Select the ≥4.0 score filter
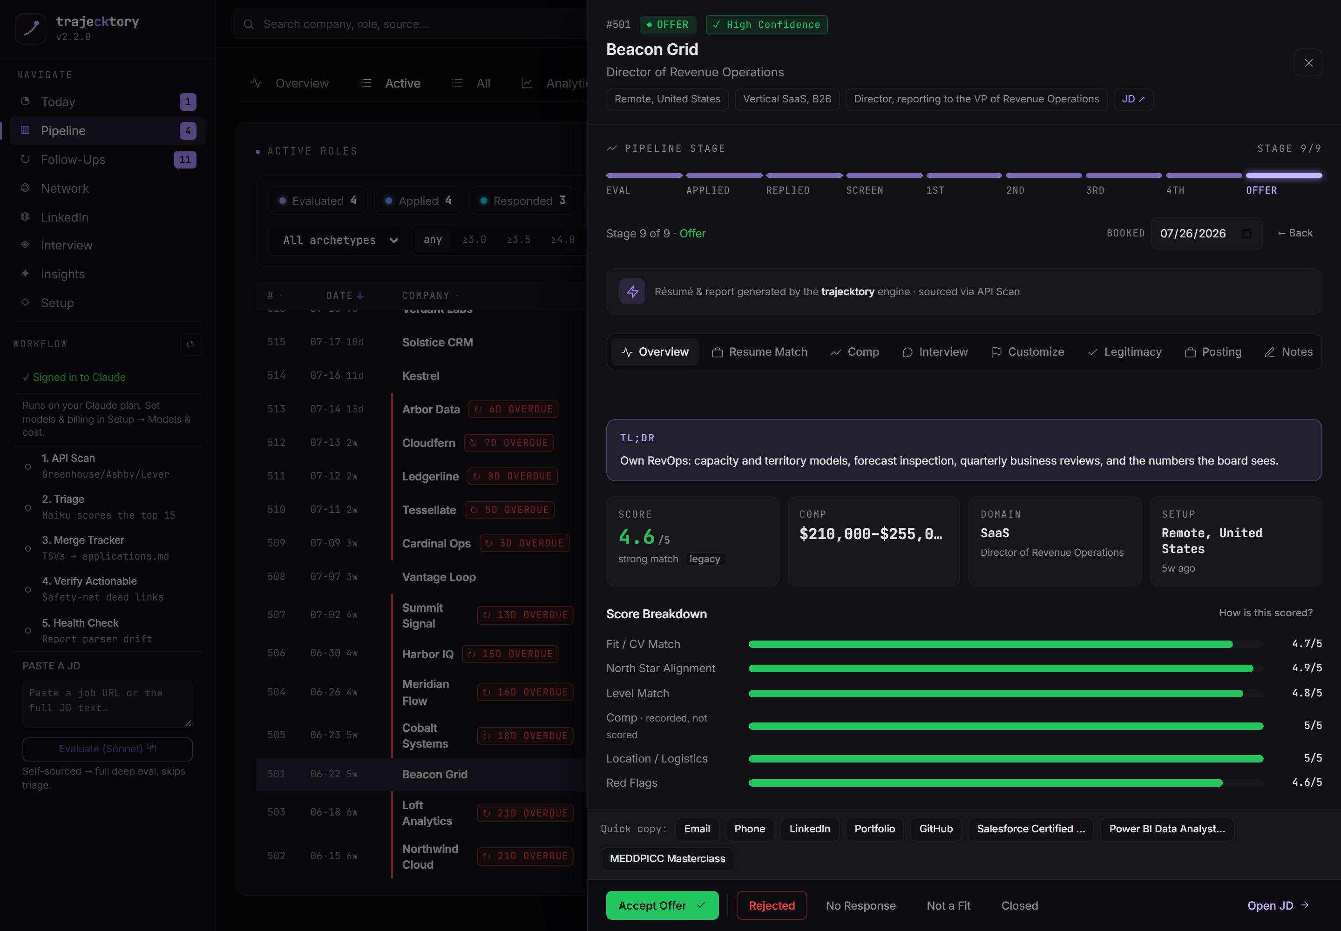Viewport: 1341px width, 931px height. click(562, 240)
